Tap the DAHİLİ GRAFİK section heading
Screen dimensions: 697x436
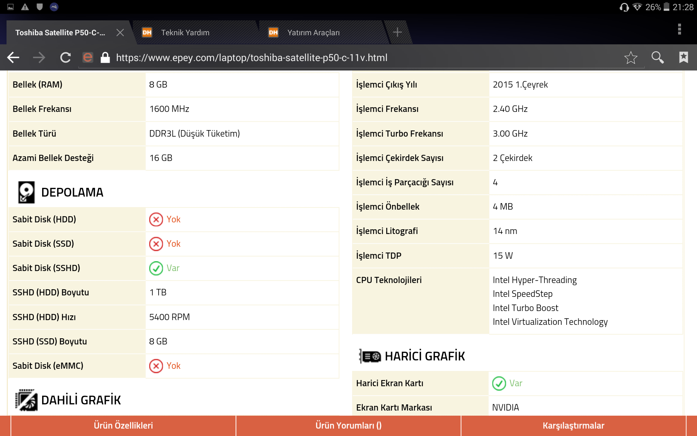(x=81, y=400)
